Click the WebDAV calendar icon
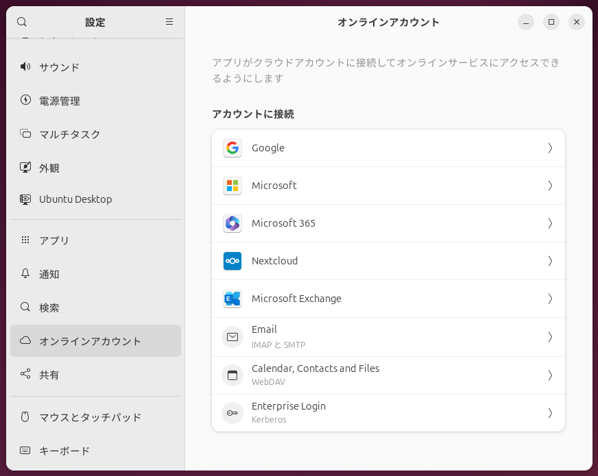 [x=232, y=375]
